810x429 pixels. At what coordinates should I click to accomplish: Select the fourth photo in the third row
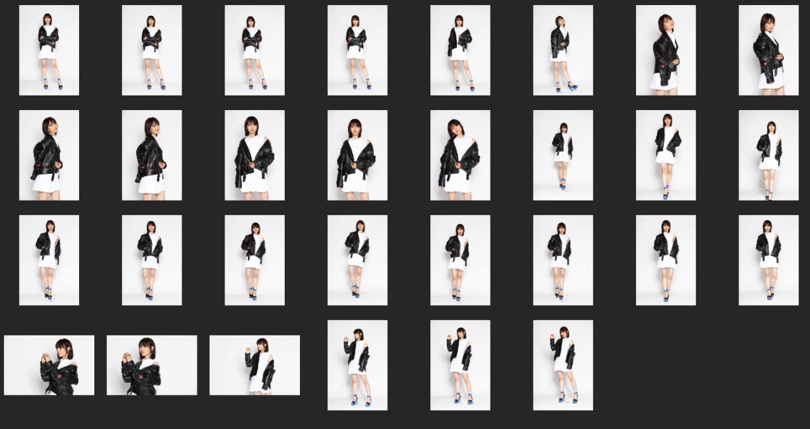point(357,260)
